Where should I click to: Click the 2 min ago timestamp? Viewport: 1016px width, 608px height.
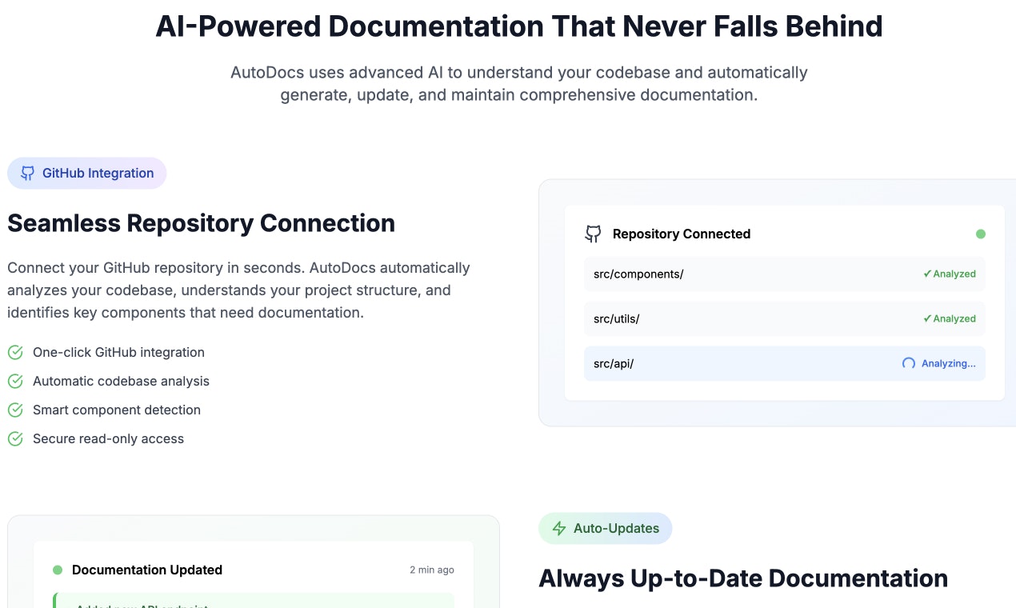tap(432, 570)
